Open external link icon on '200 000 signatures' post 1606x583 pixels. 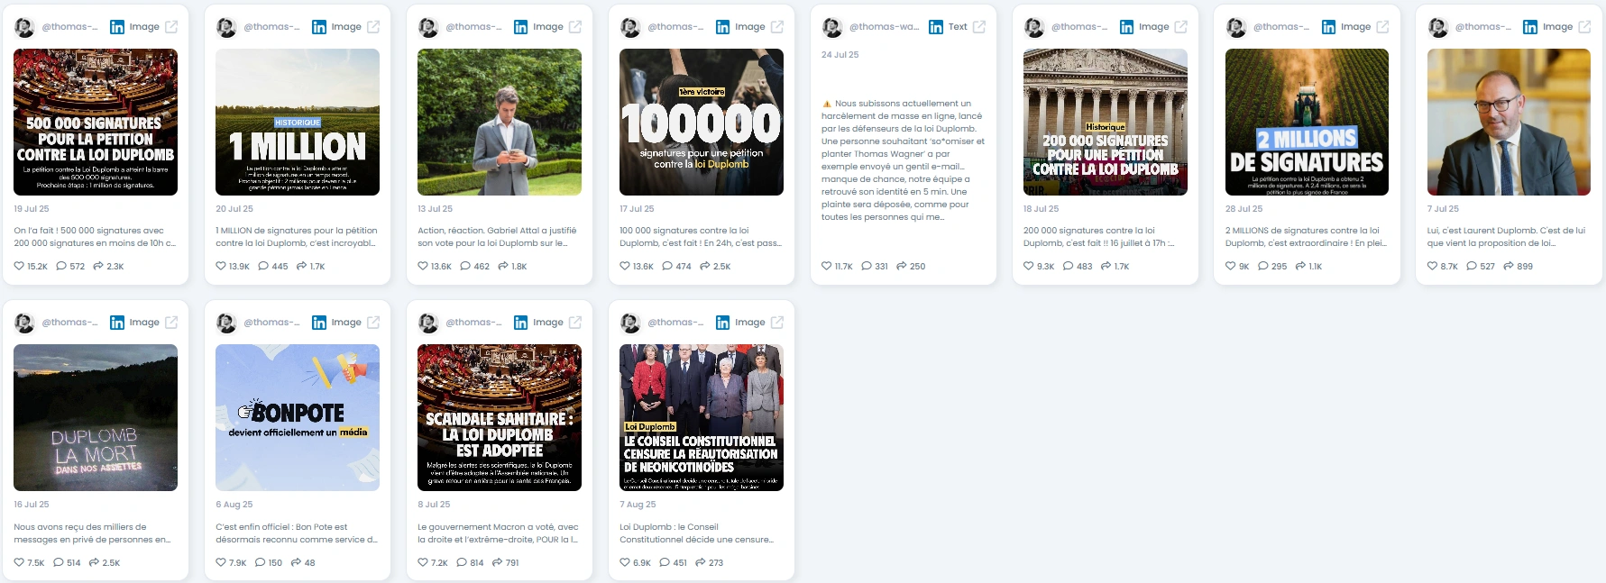(1181, 27)
